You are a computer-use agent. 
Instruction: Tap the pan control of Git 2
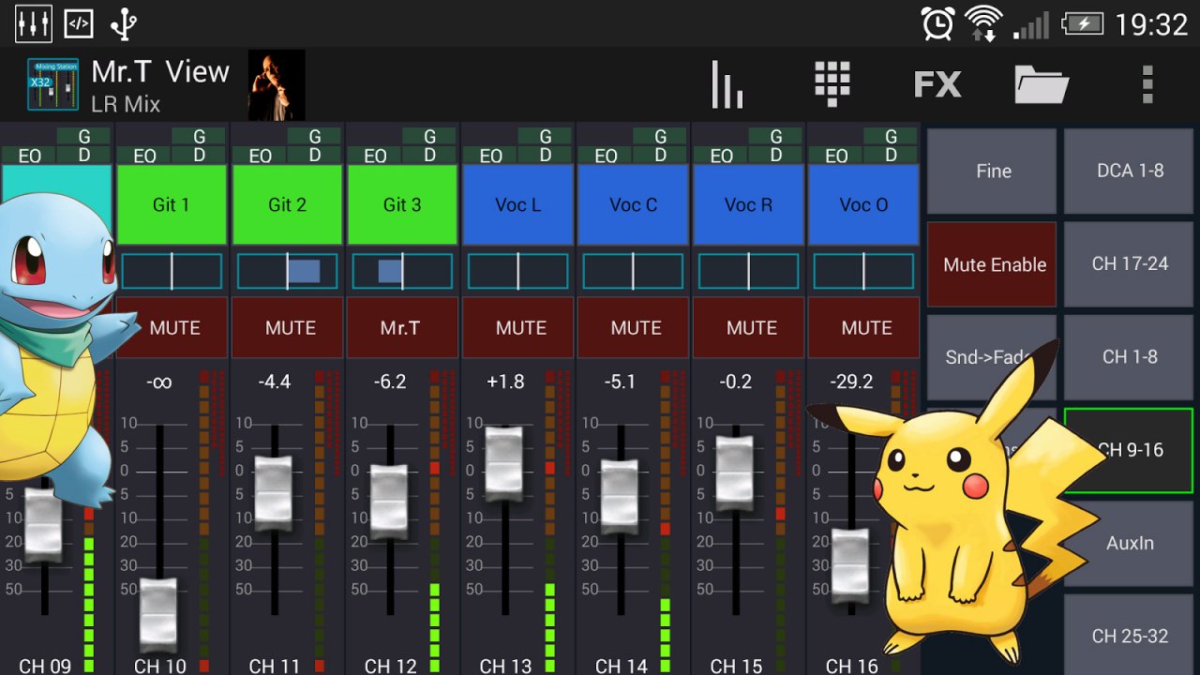point(287,271)
